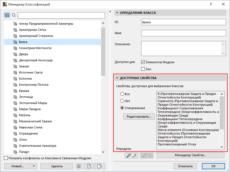Screen dimensions: 230x172
Task: Click the icon next to Навесная Стена
Action: (15, 127)
